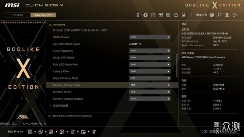
Task: Open the High-Efficiency Mode dropdown
Action: pos(150,78)
